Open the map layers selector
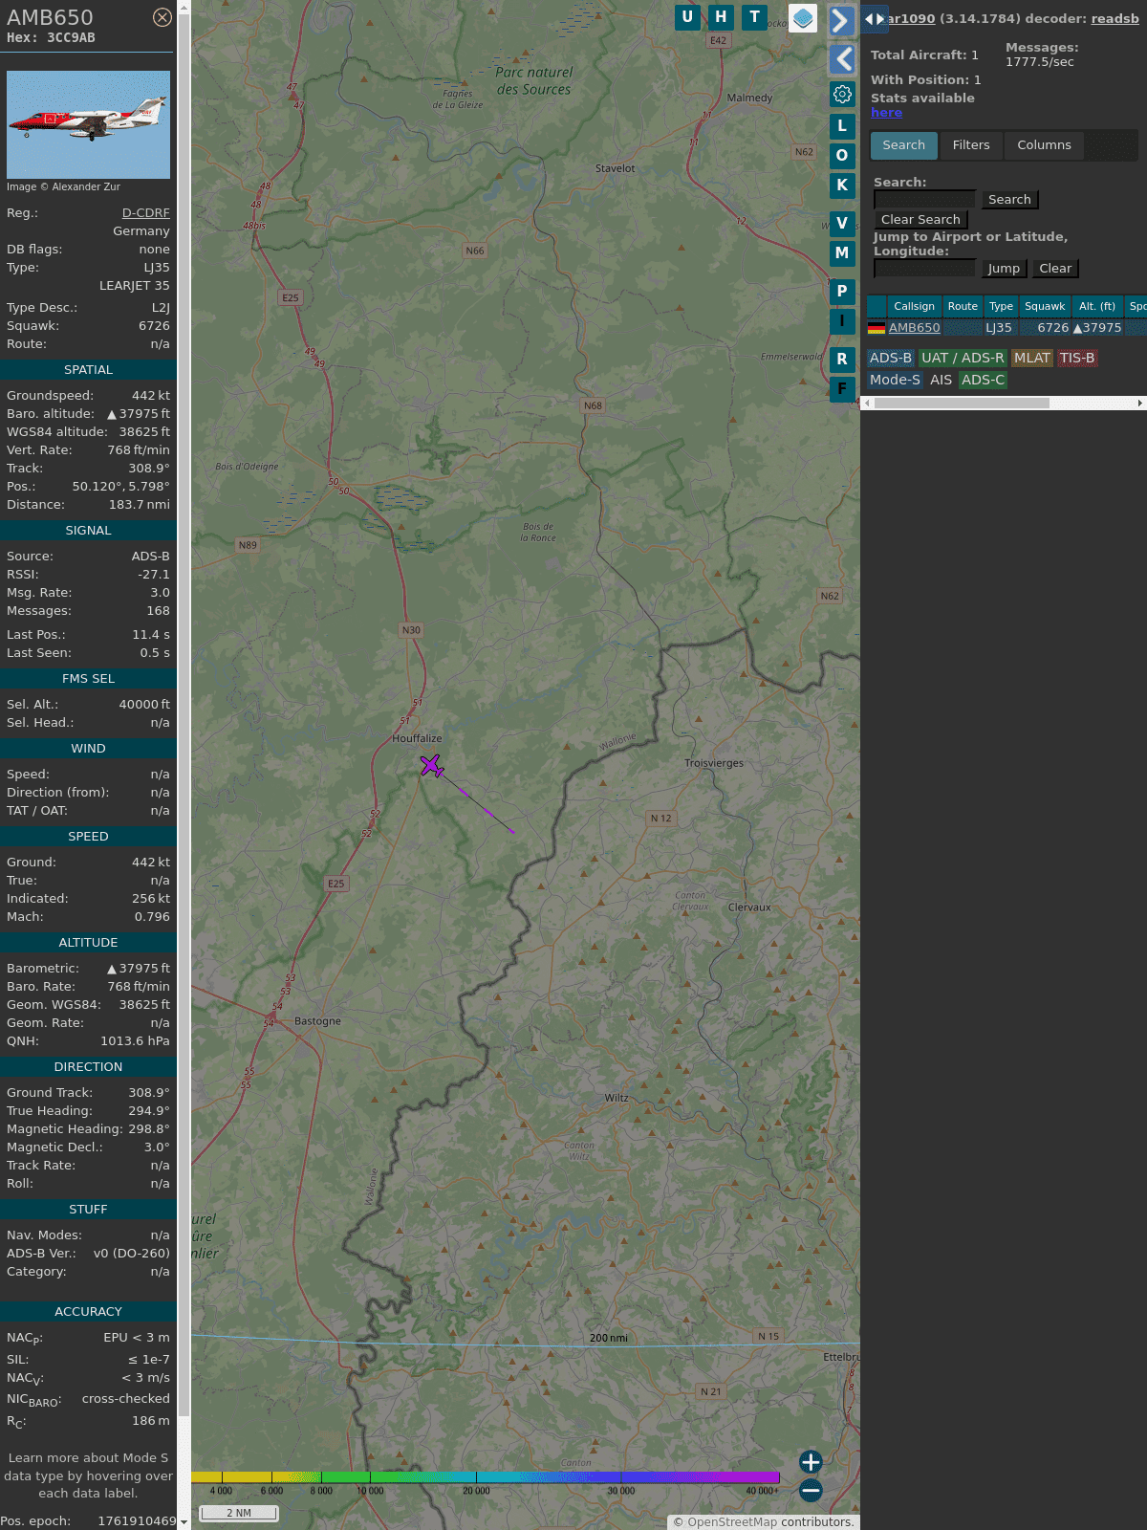Image resolution: width=1147 pixels, height=1530 pixels. point(803,18)
